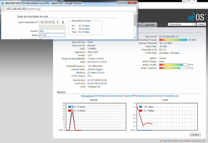
Task: Click the address bar URL 192.168.40.202/sptest.cgi
Action: coord(23,9)
